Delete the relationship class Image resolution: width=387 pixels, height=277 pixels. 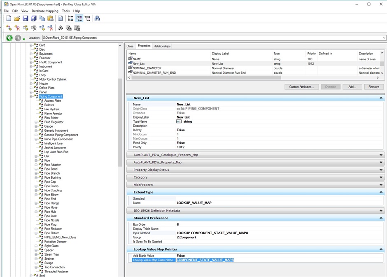click(x=50, y=28)
